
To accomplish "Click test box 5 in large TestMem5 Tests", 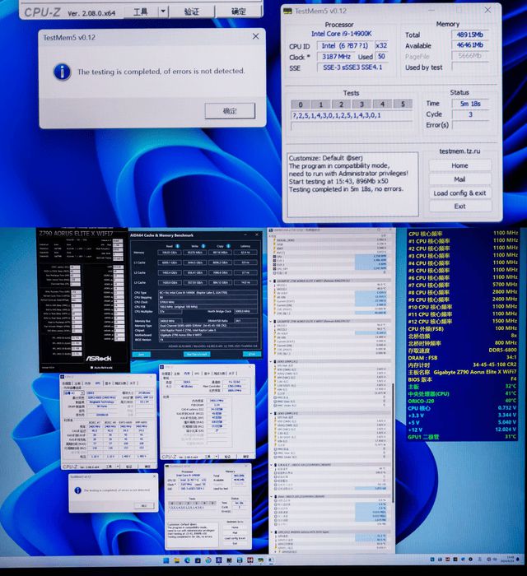I will (403, 105).
